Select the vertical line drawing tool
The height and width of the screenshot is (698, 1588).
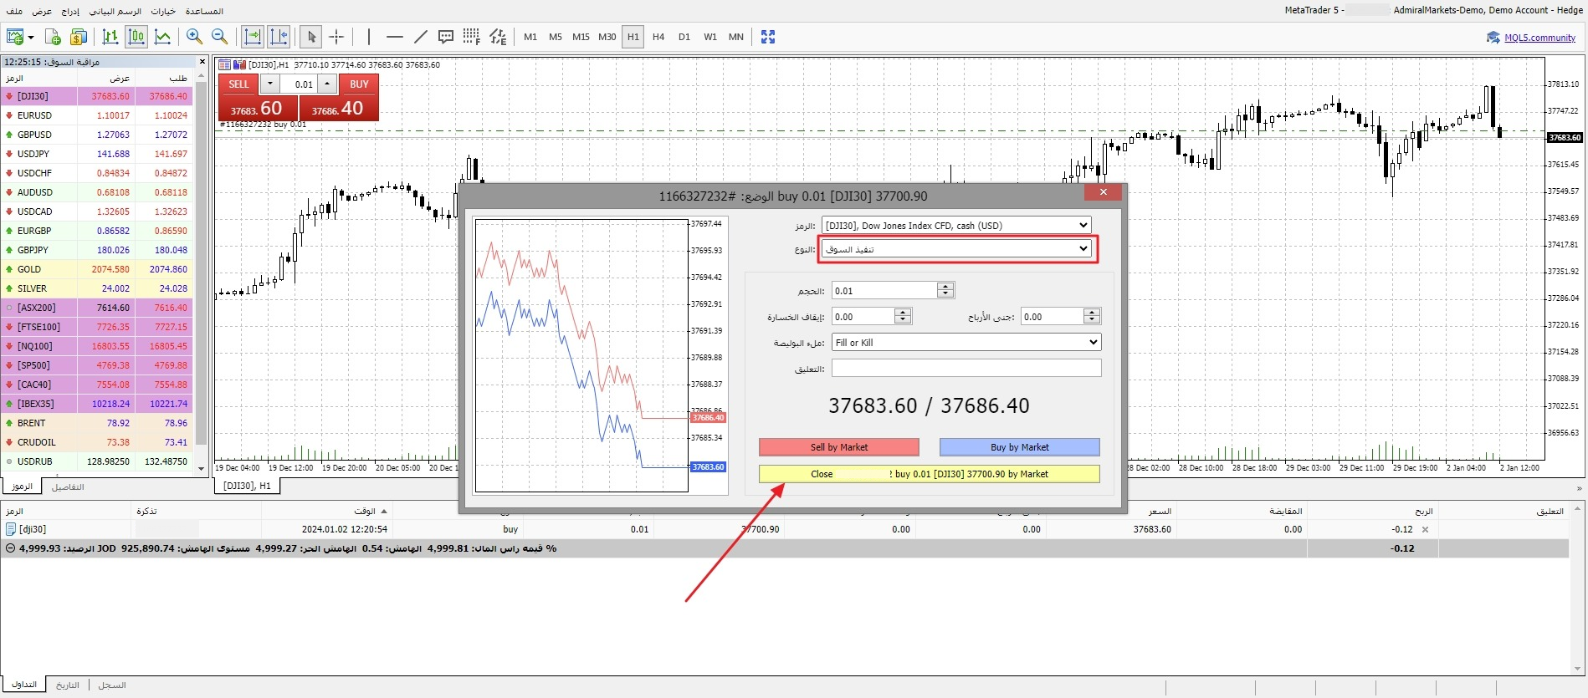pos(369,37)
